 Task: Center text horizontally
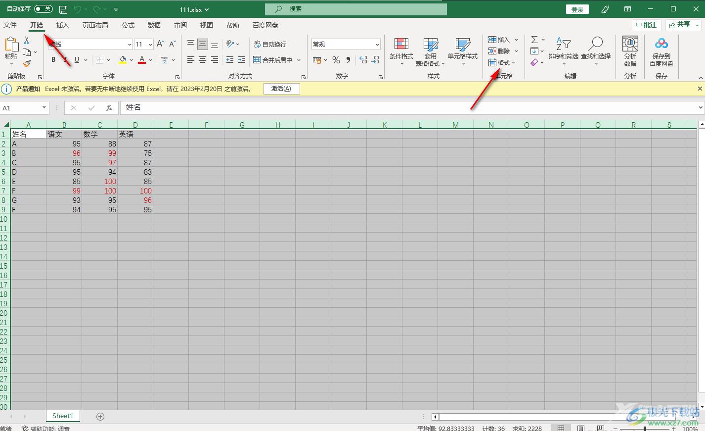coord(203,60)
